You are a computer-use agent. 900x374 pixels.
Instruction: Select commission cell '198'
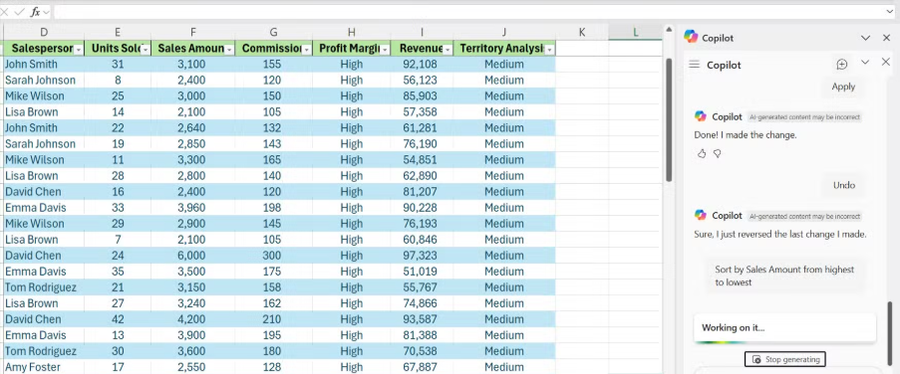[x=274, y=207]
